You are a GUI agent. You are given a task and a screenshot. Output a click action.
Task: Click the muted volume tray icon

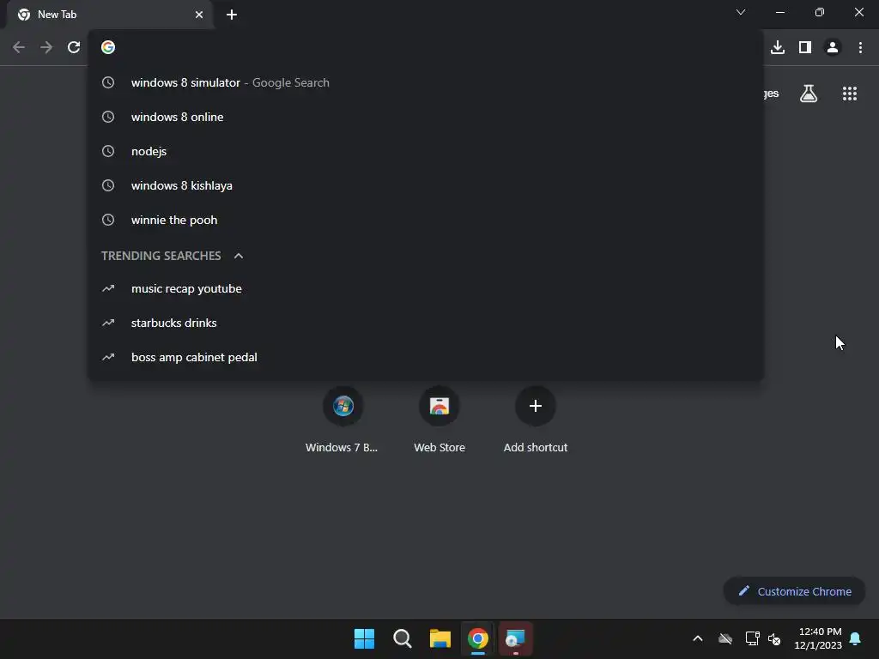point(774,638)
